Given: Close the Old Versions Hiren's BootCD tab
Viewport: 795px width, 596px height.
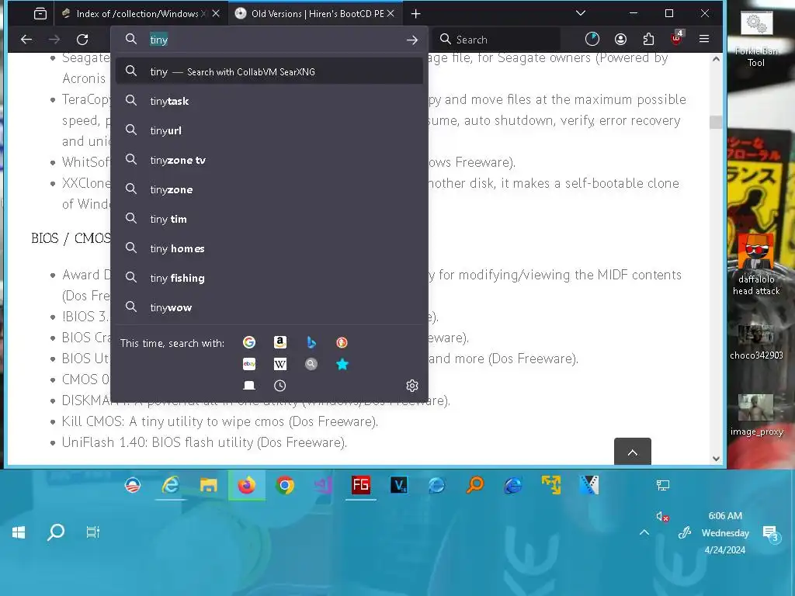Looking at the screenshot, I should (x=391, y=14).
